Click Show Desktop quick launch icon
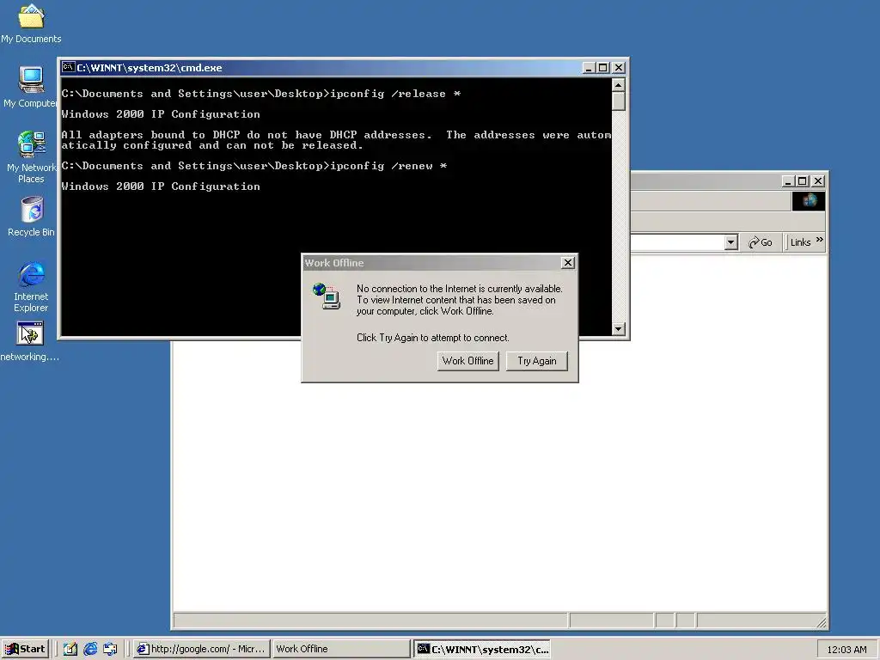 (x=70, y=649)
